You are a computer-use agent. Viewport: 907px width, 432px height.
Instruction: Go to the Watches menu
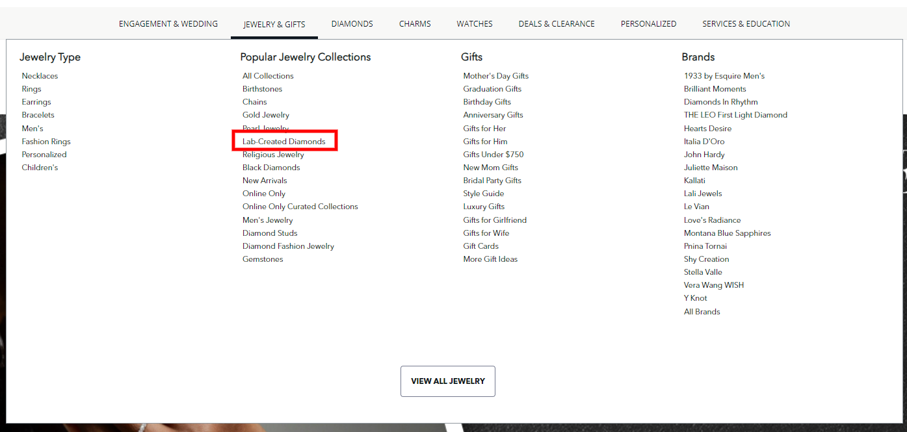(474, 24)
